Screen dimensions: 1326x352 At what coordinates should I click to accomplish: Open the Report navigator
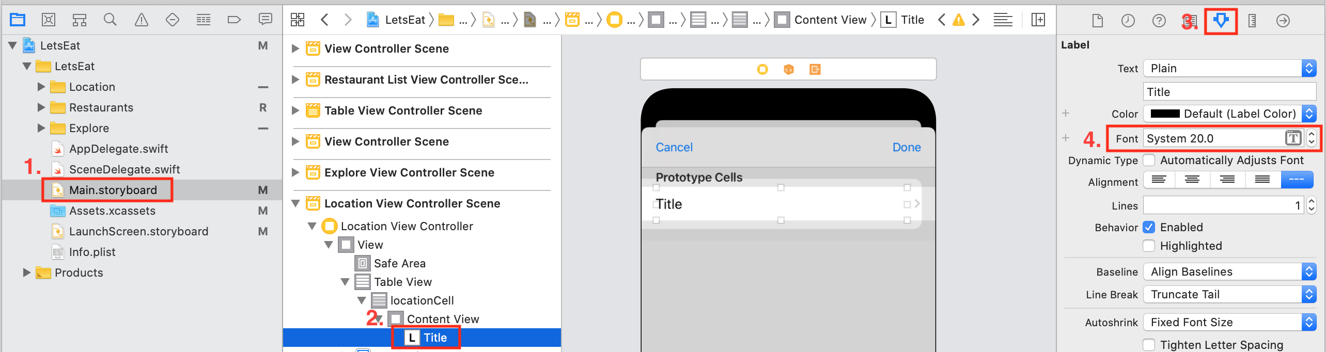266,20
